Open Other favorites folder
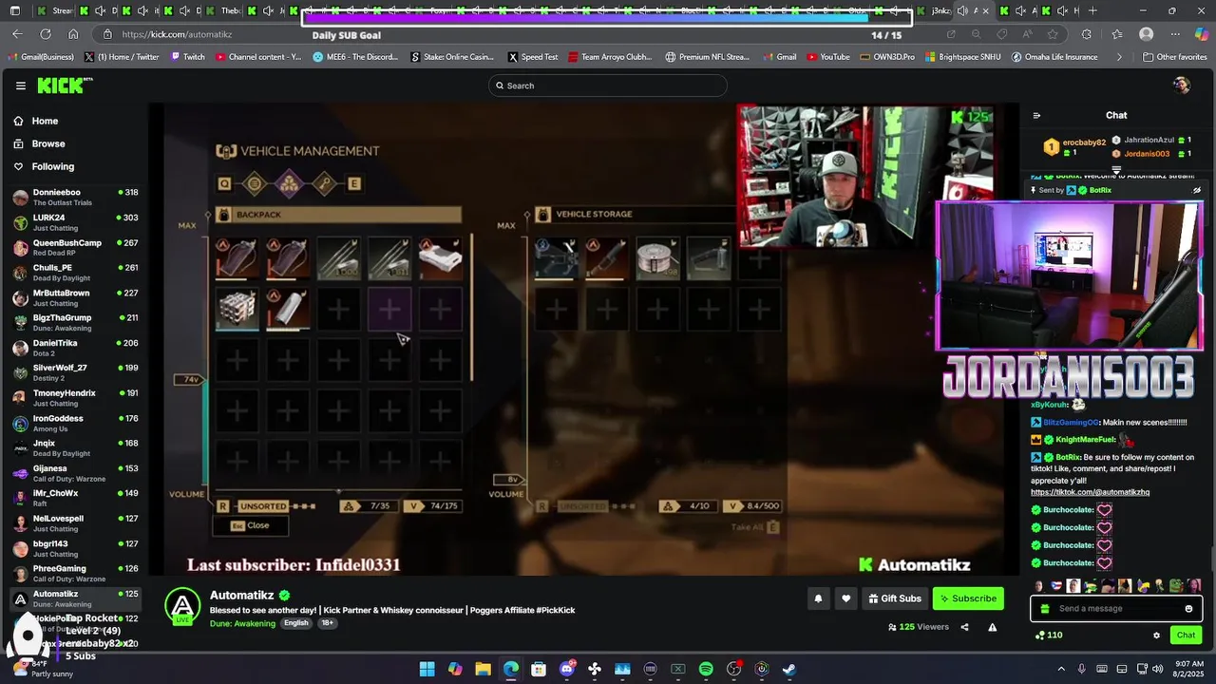This screenshot has height=684, width=1216. [x=1174, y=57]
